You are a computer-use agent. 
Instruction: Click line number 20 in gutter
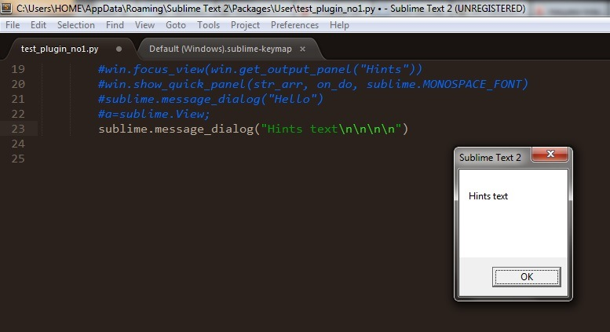coord(18,84)
